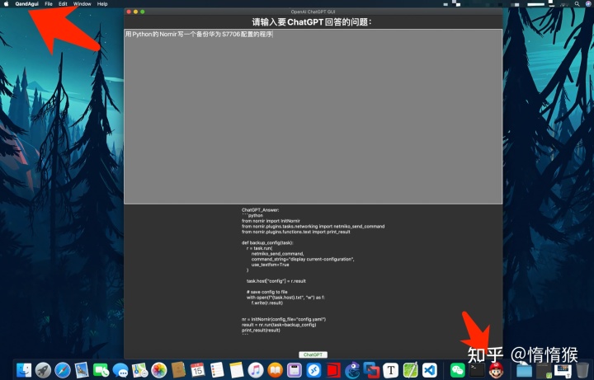Open Finder from the Dock
Viewport: 594px width, 380px height.
(x=23, y=370)
